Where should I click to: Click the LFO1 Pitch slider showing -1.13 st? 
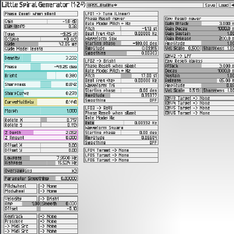(x=121, y=29)
